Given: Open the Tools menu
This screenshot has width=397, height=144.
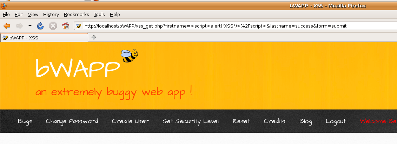Looking at the screenshot, I should [x=99, y=15].
